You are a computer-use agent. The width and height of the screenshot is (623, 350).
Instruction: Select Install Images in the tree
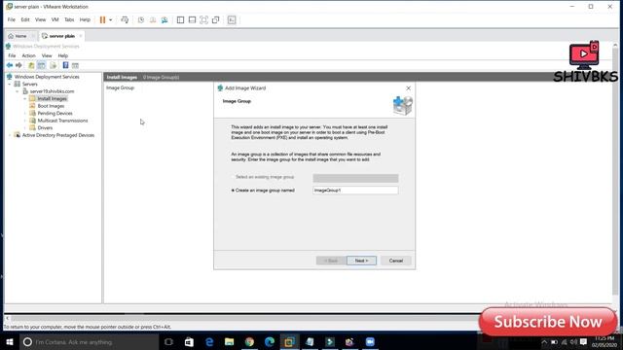tap(52, 98)
